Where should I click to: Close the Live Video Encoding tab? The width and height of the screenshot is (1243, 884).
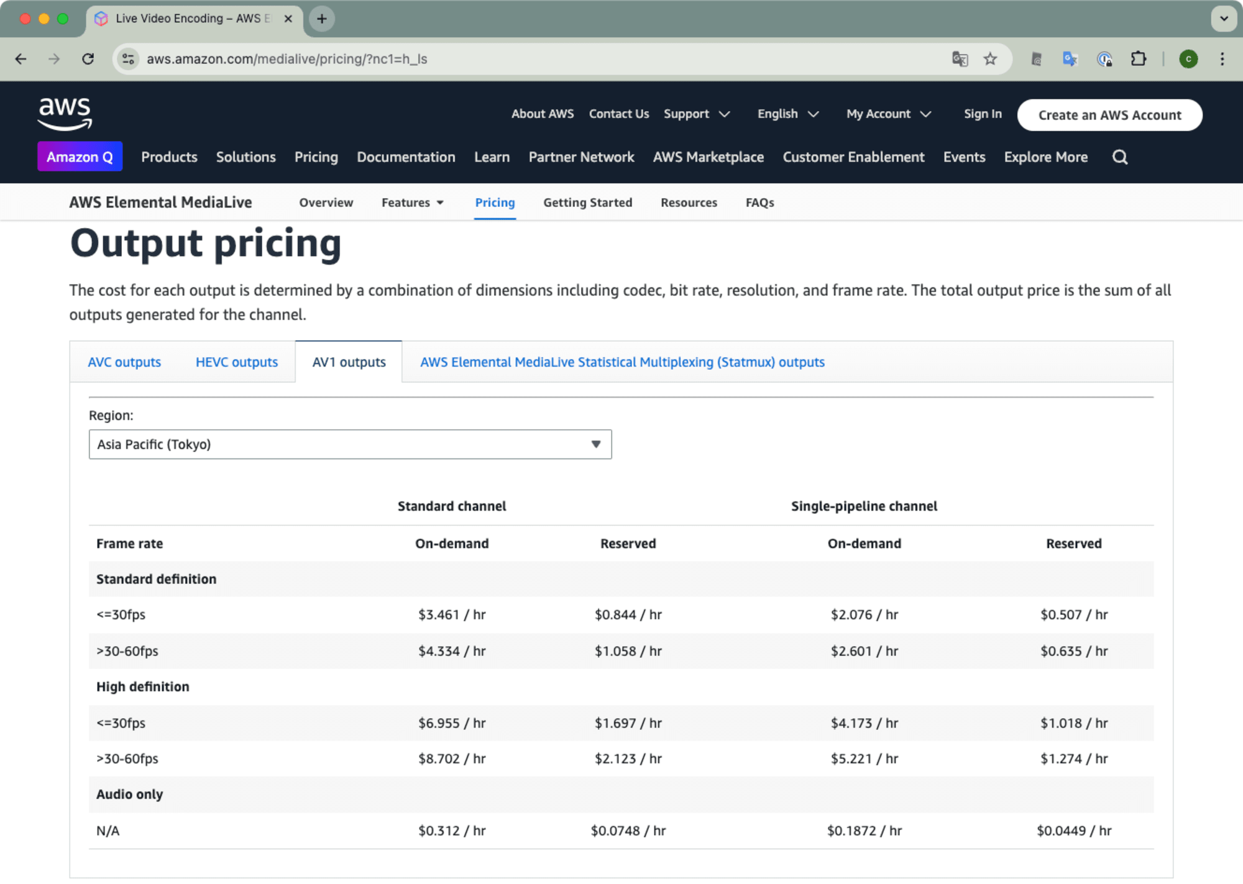(288, 19)
